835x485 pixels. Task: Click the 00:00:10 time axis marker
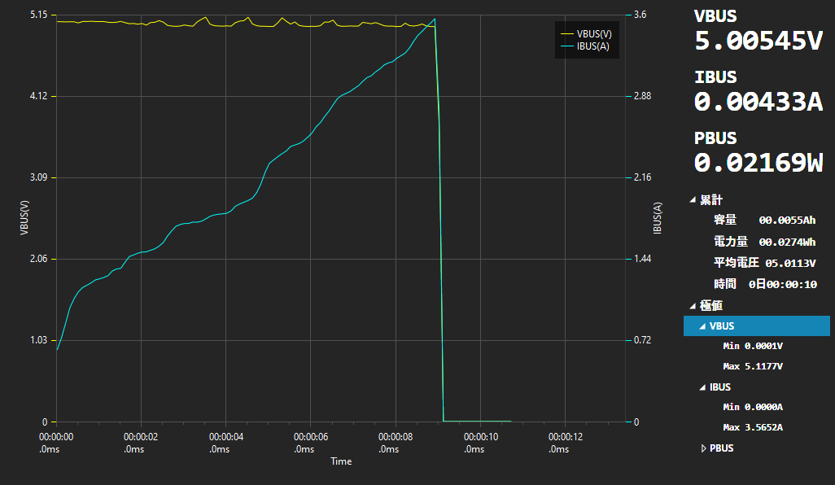click(x=480, y=442)
